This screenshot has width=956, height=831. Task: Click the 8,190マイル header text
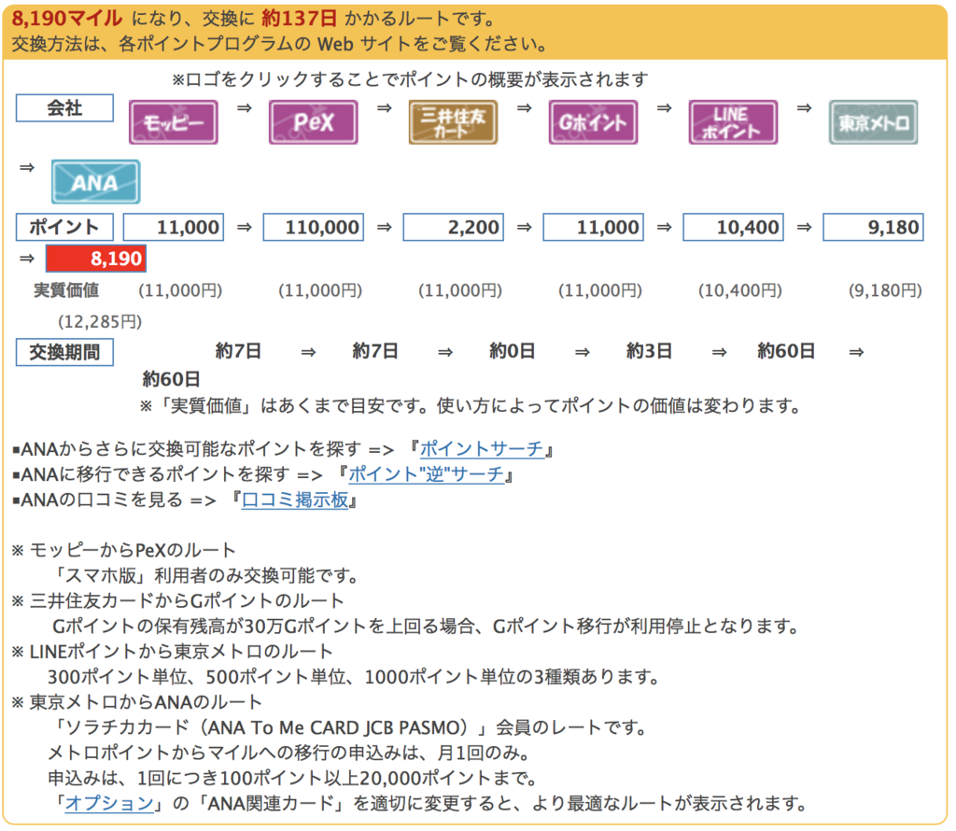[67, 19]
